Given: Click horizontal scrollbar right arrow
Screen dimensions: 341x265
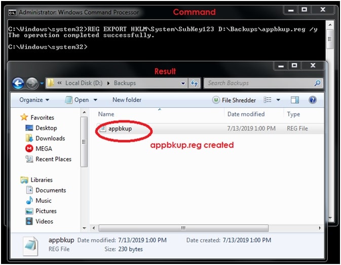Looking at the screenshot, I should pos(320,228).
